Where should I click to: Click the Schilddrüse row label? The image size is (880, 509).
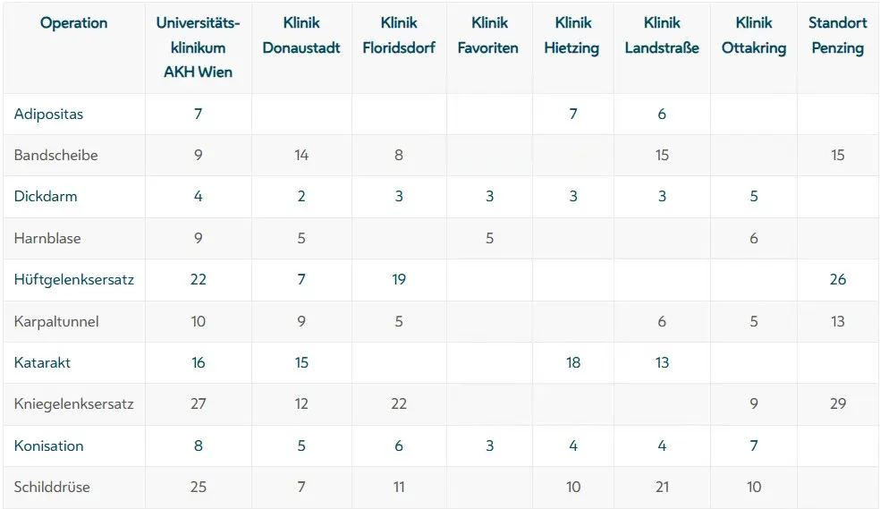[52, 487]
